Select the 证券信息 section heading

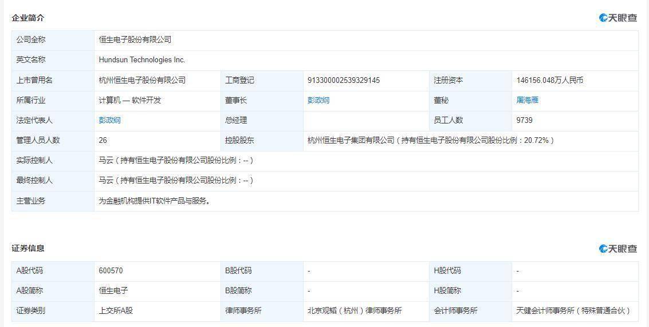pyautogui.click(x=28, y=249)
